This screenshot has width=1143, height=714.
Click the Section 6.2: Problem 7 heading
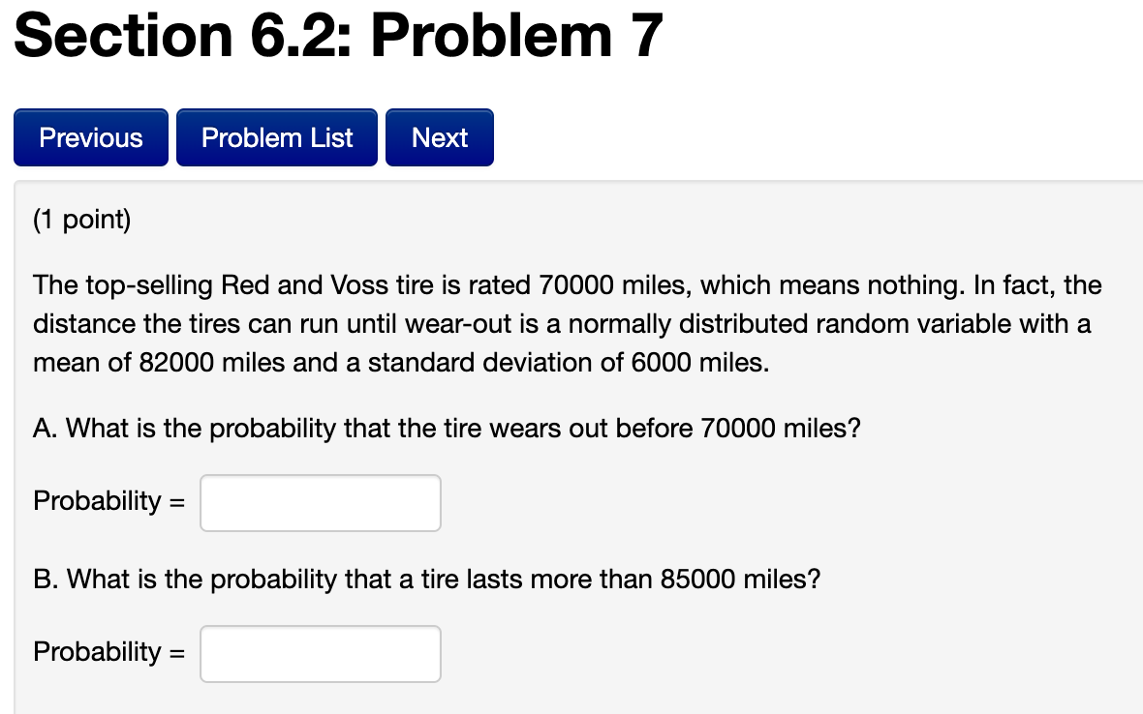[x=337, y=36]
